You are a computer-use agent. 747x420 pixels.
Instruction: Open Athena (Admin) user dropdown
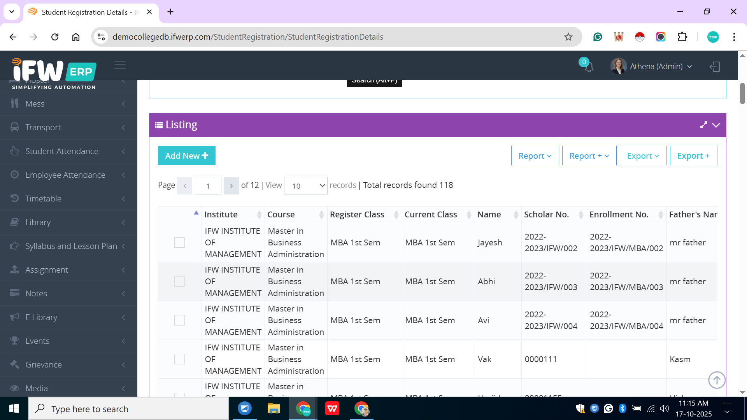pyautogui.click(x=656, y=66)
